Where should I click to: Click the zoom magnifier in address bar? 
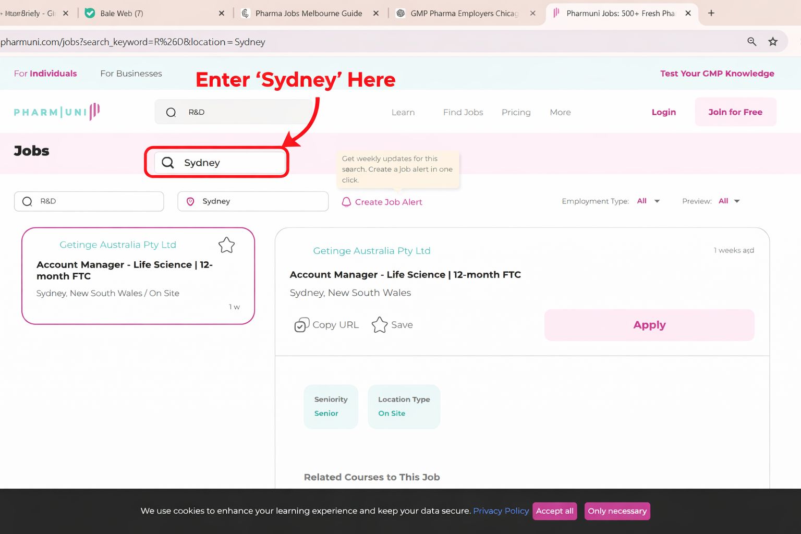[751, 42]
